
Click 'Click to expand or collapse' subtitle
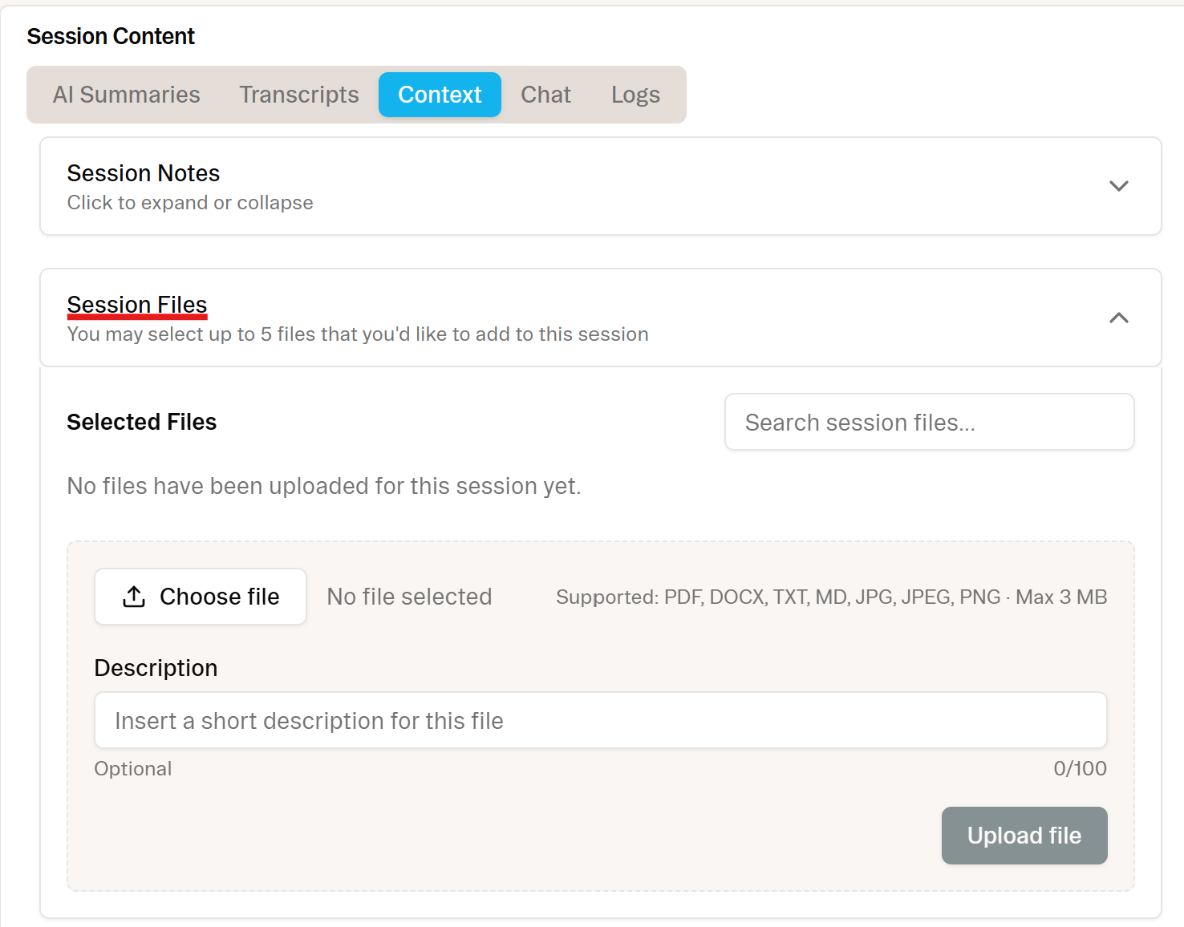point(190,203)
